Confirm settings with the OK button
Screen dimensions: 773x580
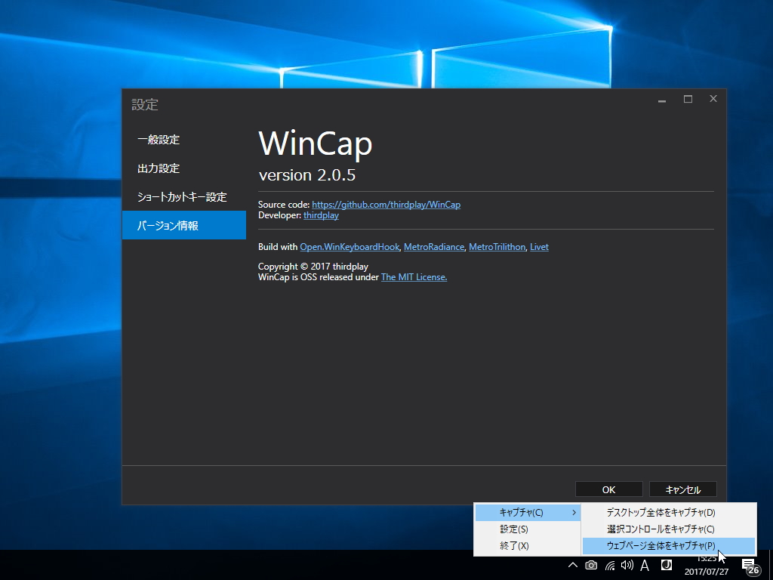tap(608, 489)
